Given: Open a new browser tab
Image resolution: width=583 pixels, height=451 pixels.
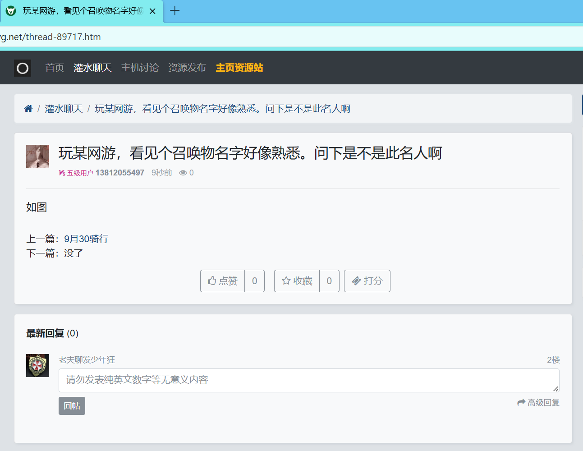Looking at the screenshot, I should point(175,11).
